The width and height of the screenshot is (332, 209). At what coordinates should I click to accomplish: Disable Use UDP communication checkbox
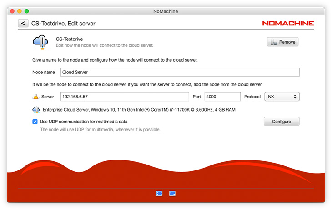pos(35,122)
